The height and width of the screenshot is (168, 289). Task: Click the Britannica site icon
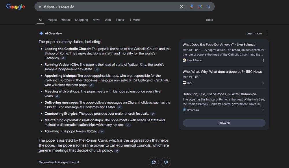[x=184, y=110]
